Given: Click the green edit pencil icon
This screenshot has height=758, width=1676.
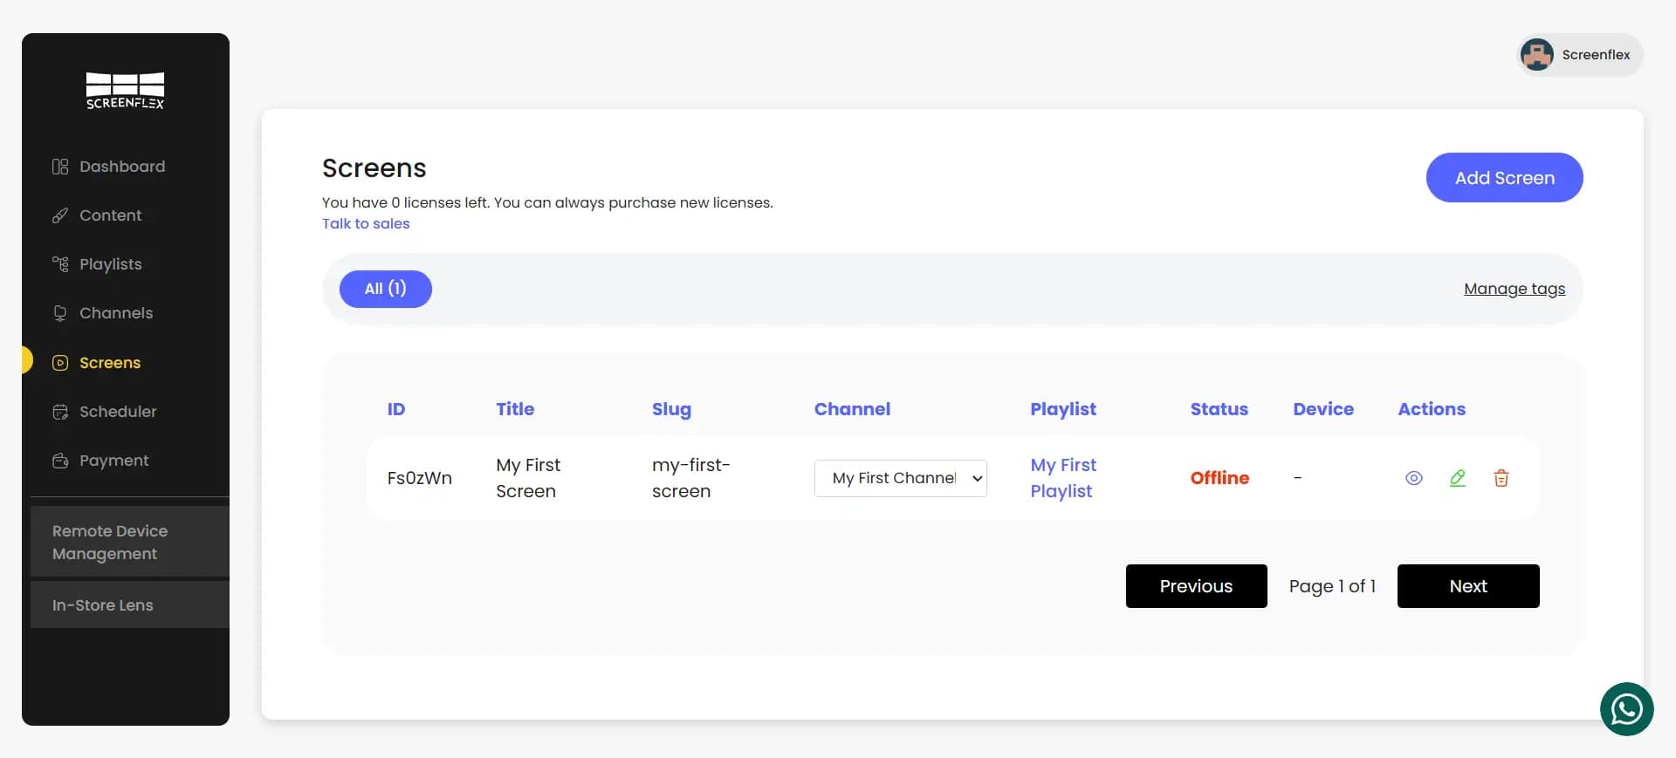Looking at the screenshot, I should click(1457, 478).
